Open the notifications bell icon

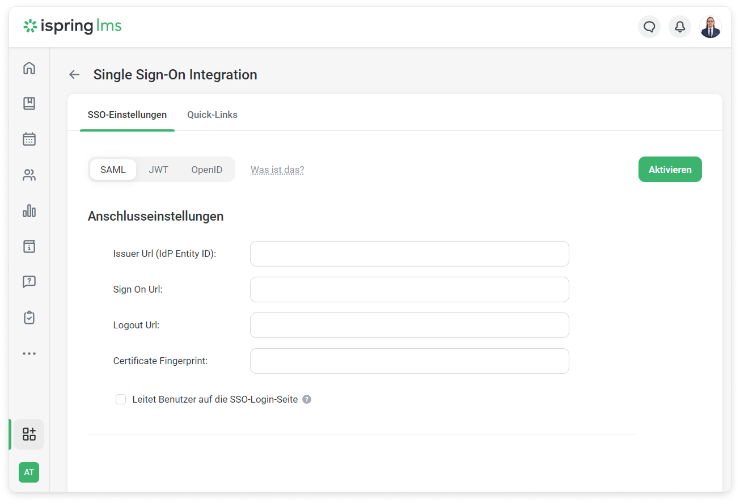click(x=679, y=27)
